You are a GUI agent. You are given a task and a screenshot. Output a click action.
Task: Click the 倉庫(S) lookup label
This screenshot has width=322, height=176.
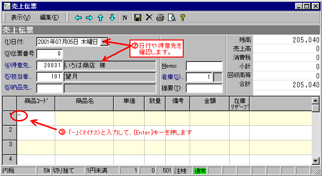click(172, 77)
